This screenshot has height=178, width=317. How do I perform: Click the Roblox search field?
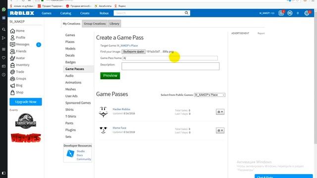point(149,13)
